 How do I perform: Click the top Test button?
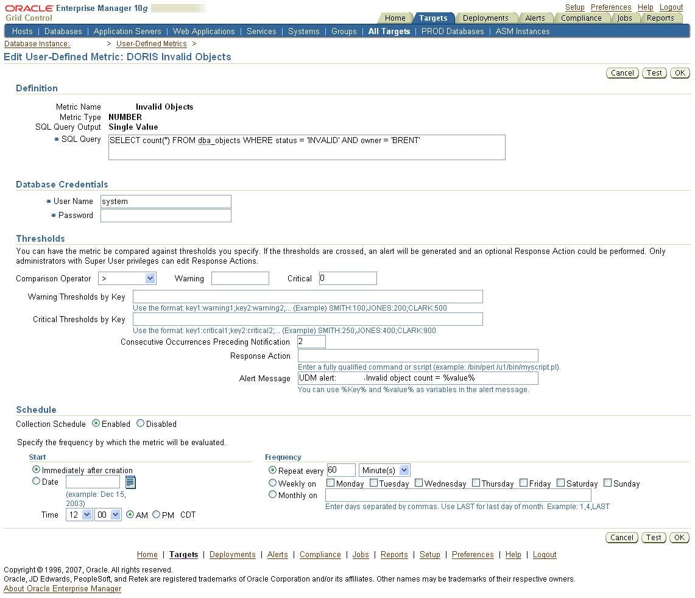point(654,72)
